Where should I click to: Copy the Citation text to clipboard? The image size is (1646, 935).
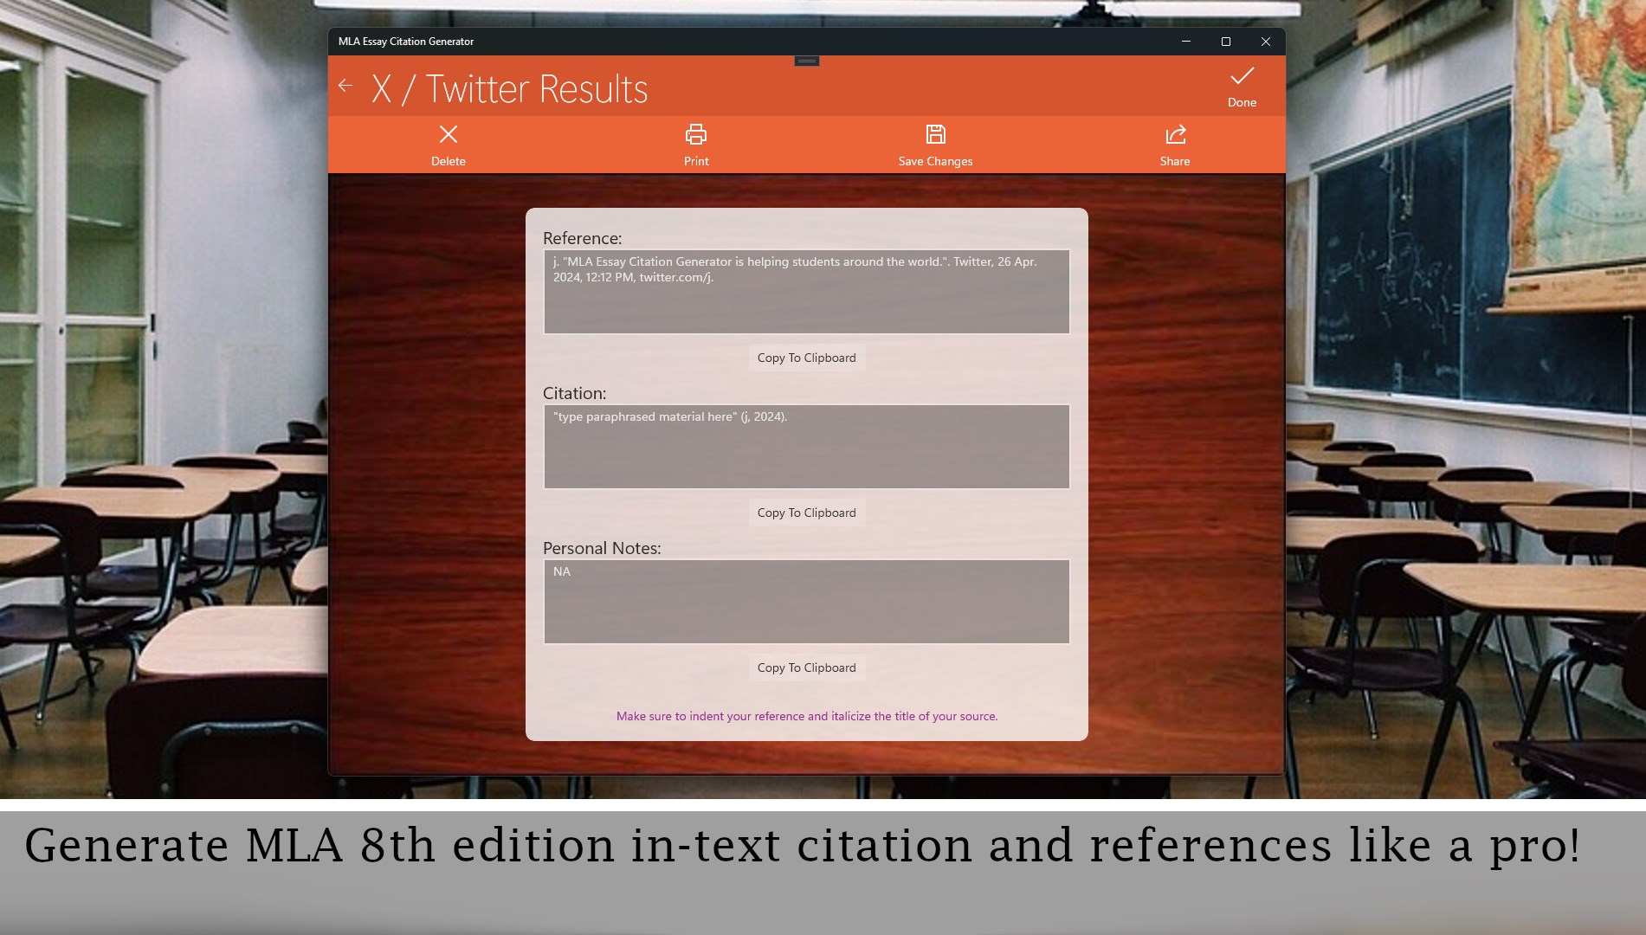tap(806, 513)
